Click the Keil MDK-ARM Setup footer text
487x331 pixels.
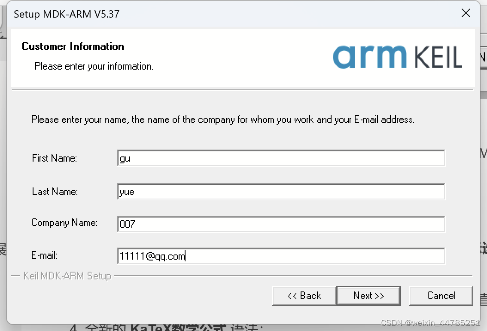click(x=67, y=276)
